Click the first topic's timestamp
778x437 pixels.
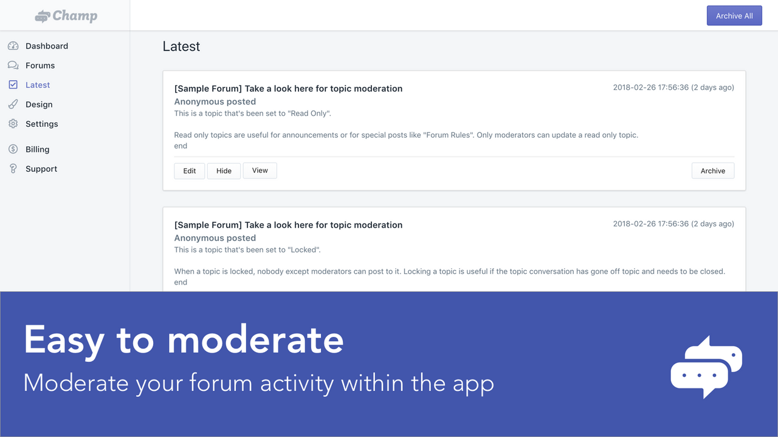pyautogui.click(x=673, y=87)
